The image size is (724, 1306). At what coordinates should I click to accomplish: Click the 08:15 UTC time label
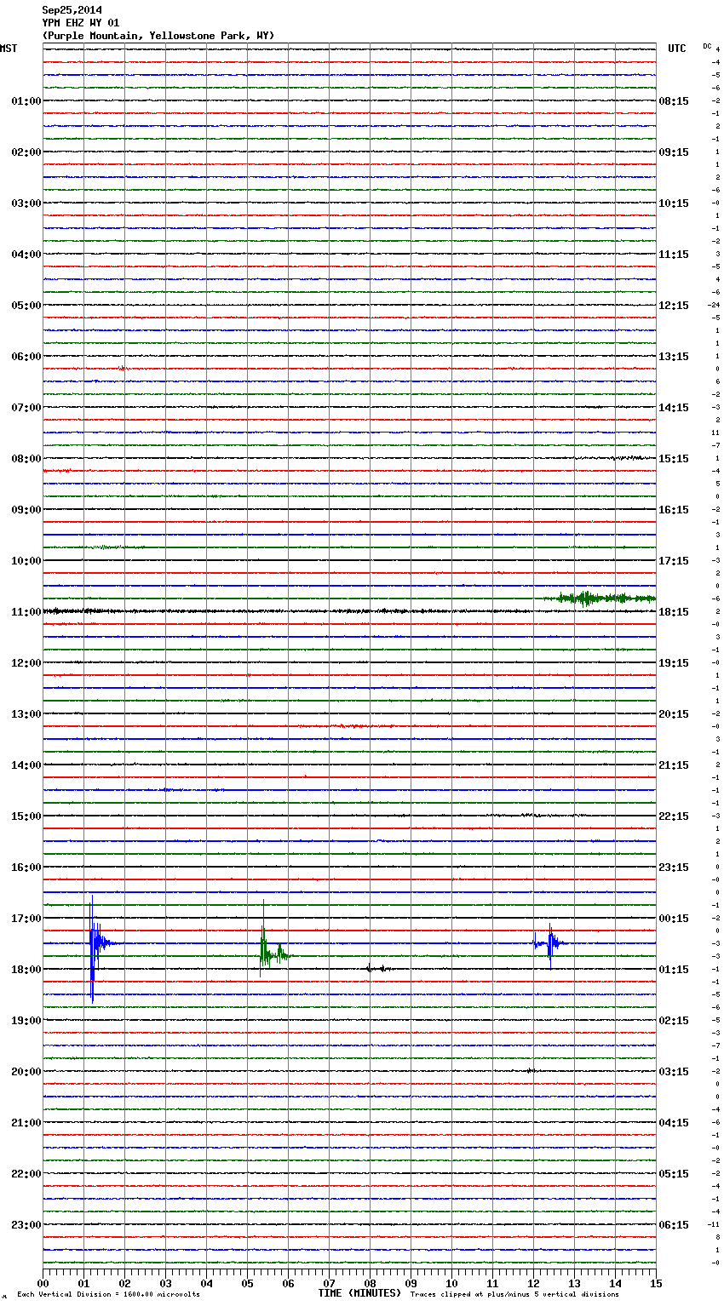pyautogui.click(x=674, y=101)
